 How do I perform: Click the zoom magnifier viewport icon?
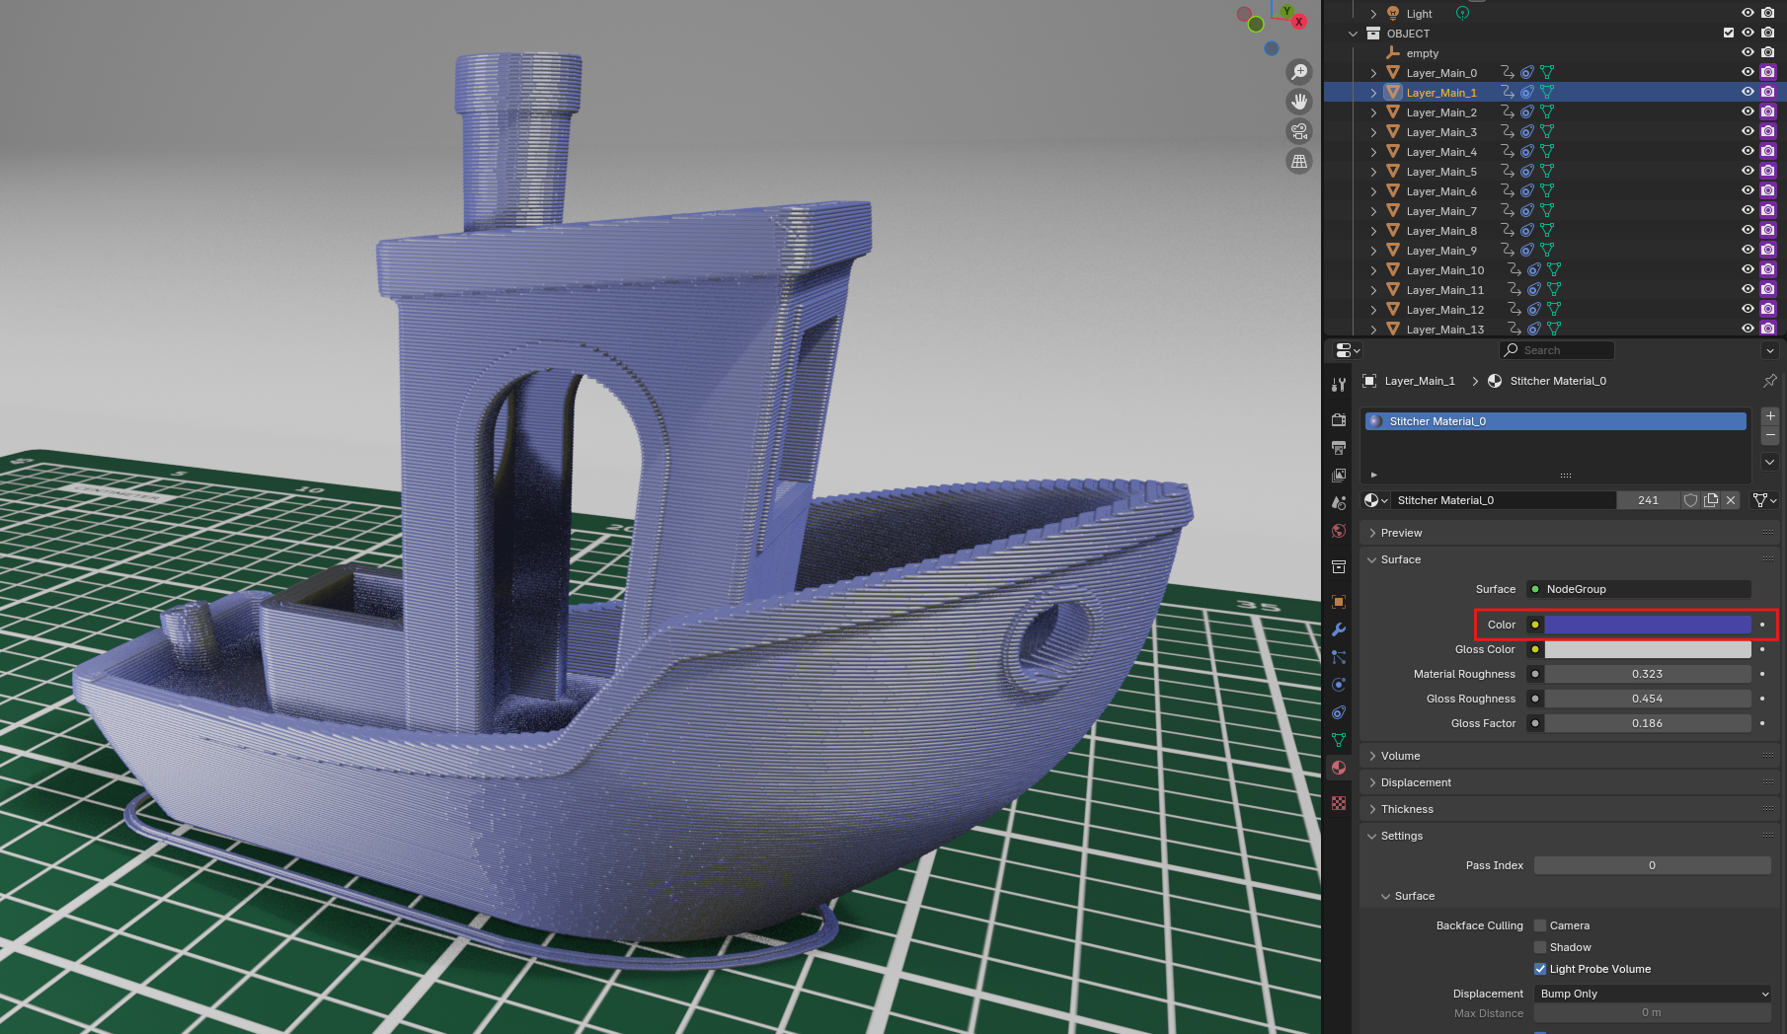click(x=1299, y=72)
